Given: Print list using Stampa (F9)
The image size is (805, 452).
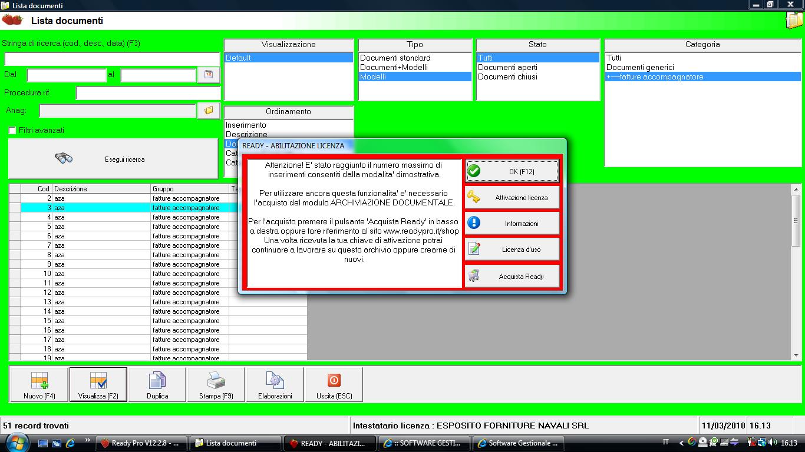Looking at the screenshot, I should point(216,385).
